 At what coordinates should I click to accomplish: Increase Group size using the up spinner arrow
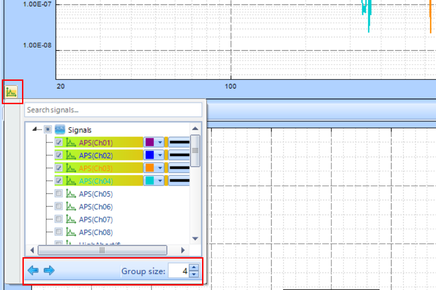tap(193, 268)
